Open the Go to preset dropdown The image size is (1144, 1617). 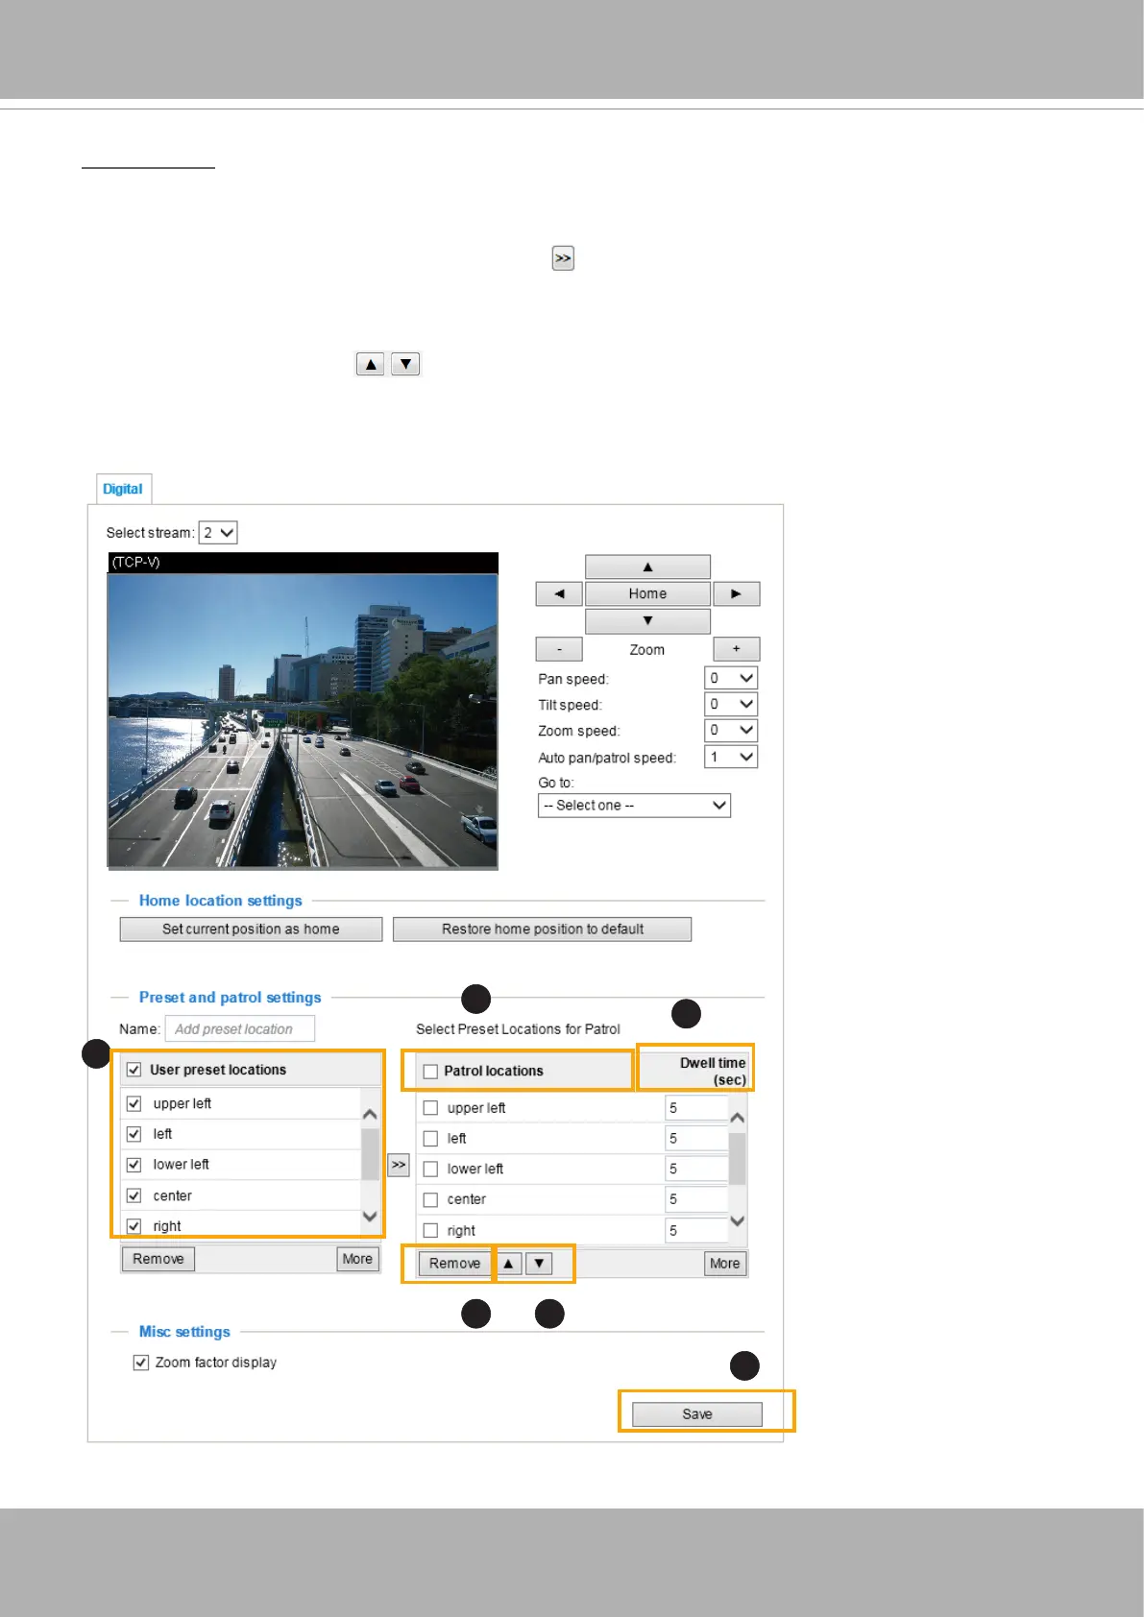634,806
